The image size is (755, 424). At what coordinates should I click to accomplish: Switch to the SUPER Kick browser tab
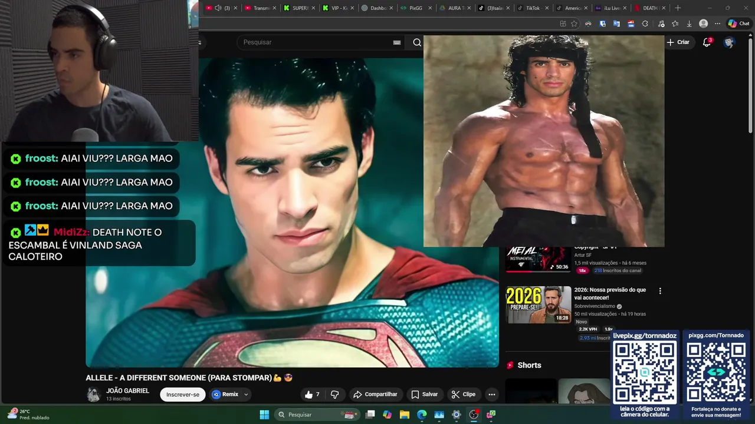pos(300,8)
